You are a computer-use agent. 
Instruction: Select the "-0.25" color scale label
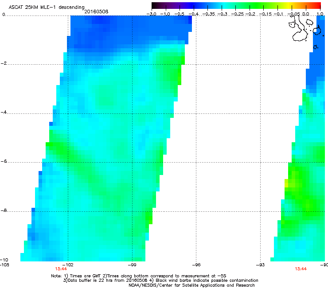(238, 14)
